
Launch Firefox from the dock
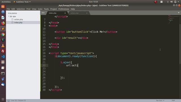3,23
